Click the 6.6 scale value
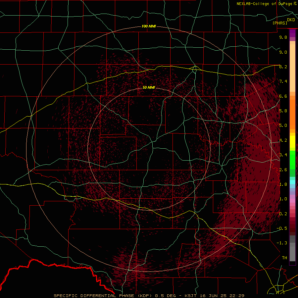This screenshot has width=298, height=298. [283, 96]
